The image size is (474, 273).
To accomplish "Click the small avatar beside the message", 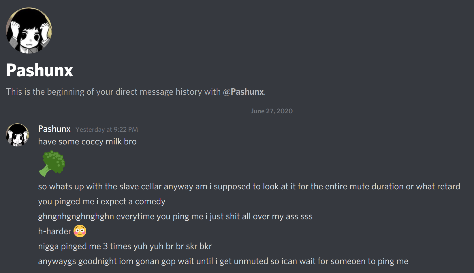I will pos(18,135).
